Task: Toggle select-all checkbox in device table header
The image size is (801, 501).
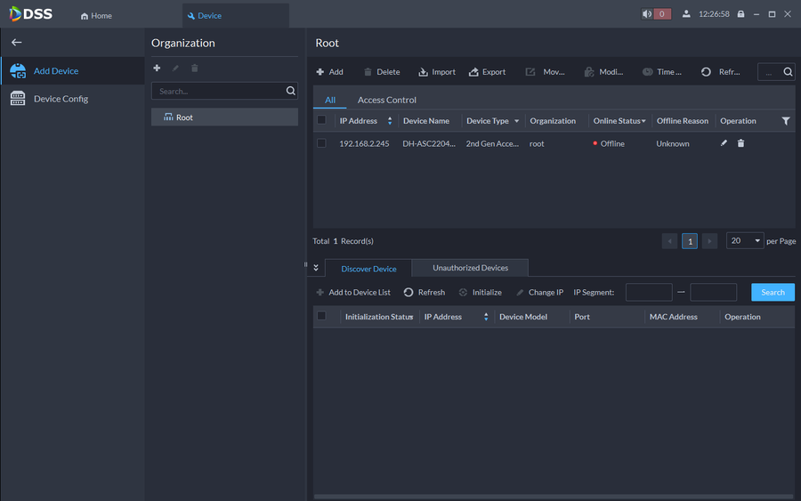Action: tap(321, 120)
